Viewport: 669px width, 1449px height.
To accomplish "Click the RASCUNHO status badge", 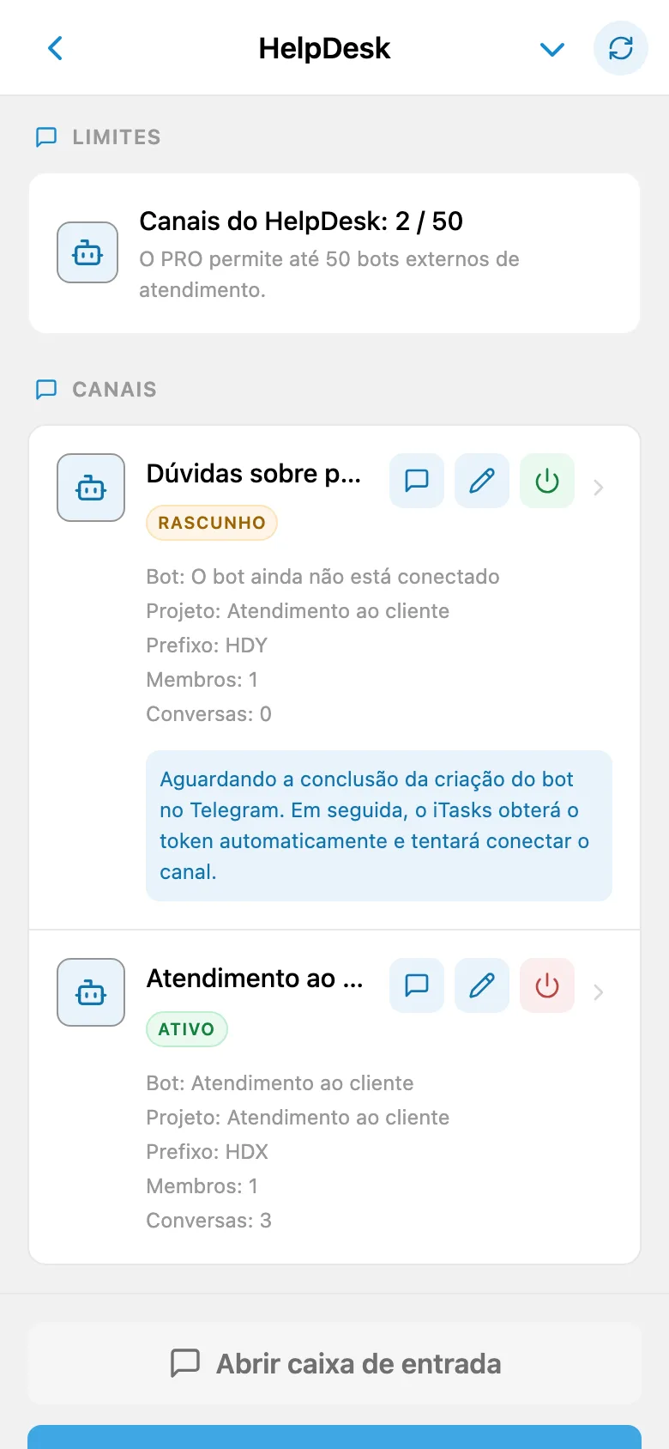I will click(x=212, y=523).
